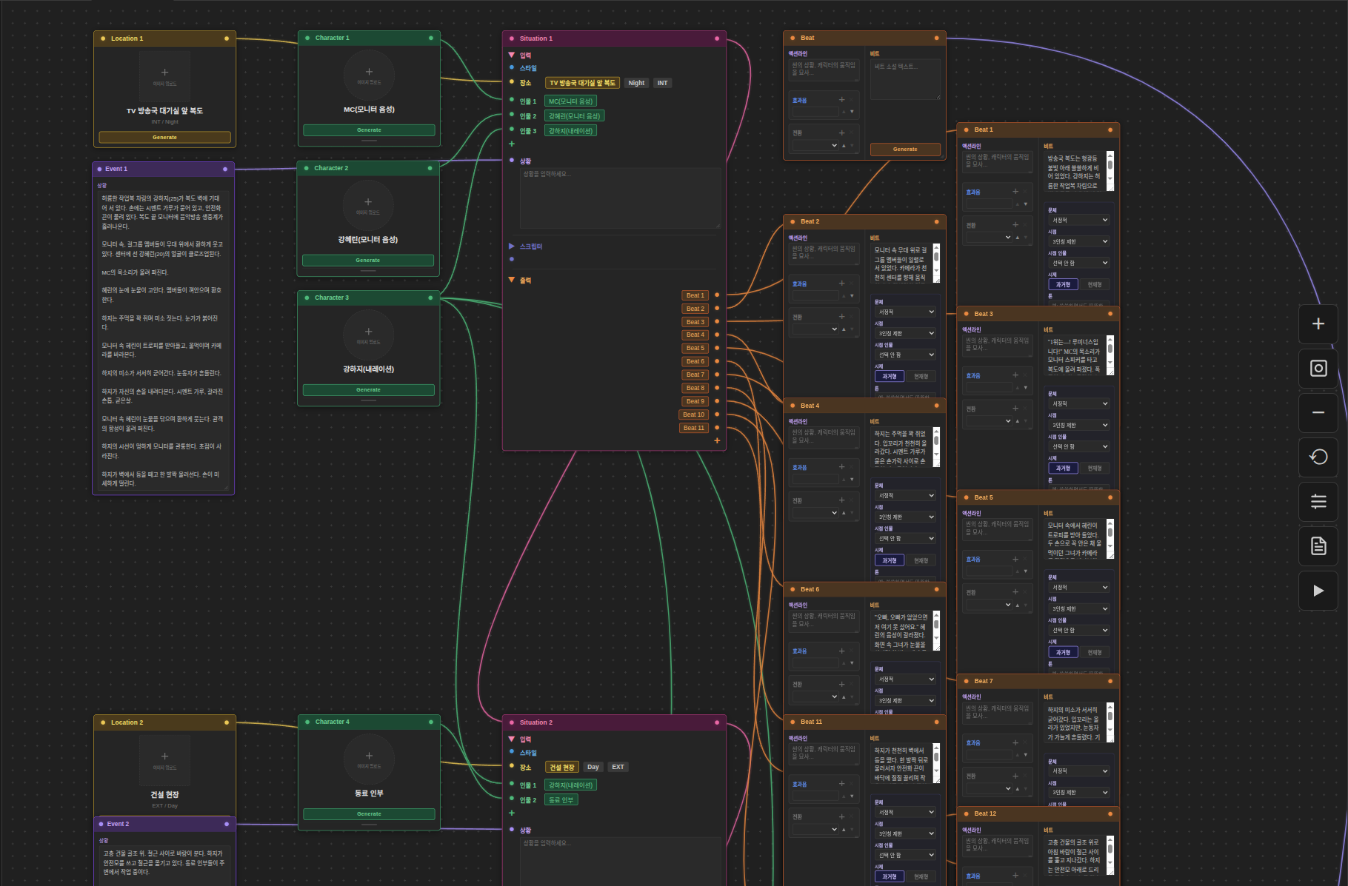The image size is (1348, 886).
Task: Generate image for Character 2 node
Action: click(368, 261)
